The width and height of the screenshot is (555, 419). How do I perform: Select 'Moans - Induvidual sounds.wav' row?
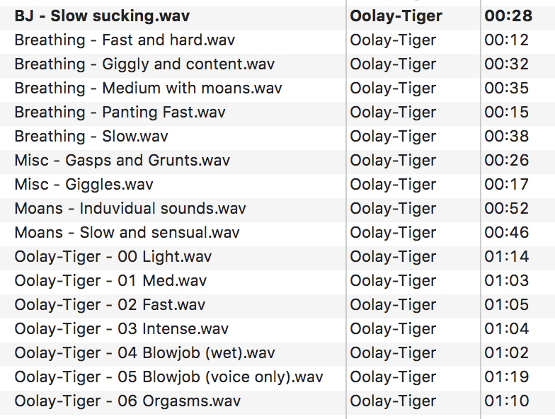(130, 208)
